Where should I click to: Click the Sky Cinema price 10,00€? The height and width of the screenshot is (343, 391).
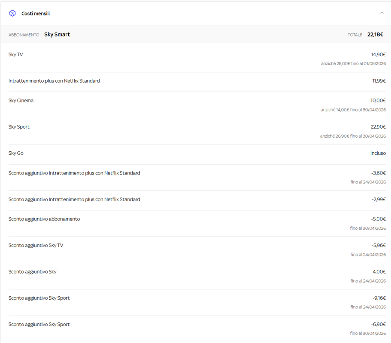pyautogui.click(x=378, y=100)
